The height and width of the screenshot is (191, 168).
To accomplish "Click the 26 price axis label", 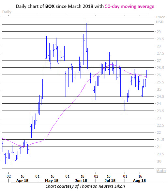I will coord(159,75).
